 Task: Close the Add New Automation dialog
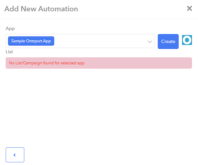tap(189, 8)
